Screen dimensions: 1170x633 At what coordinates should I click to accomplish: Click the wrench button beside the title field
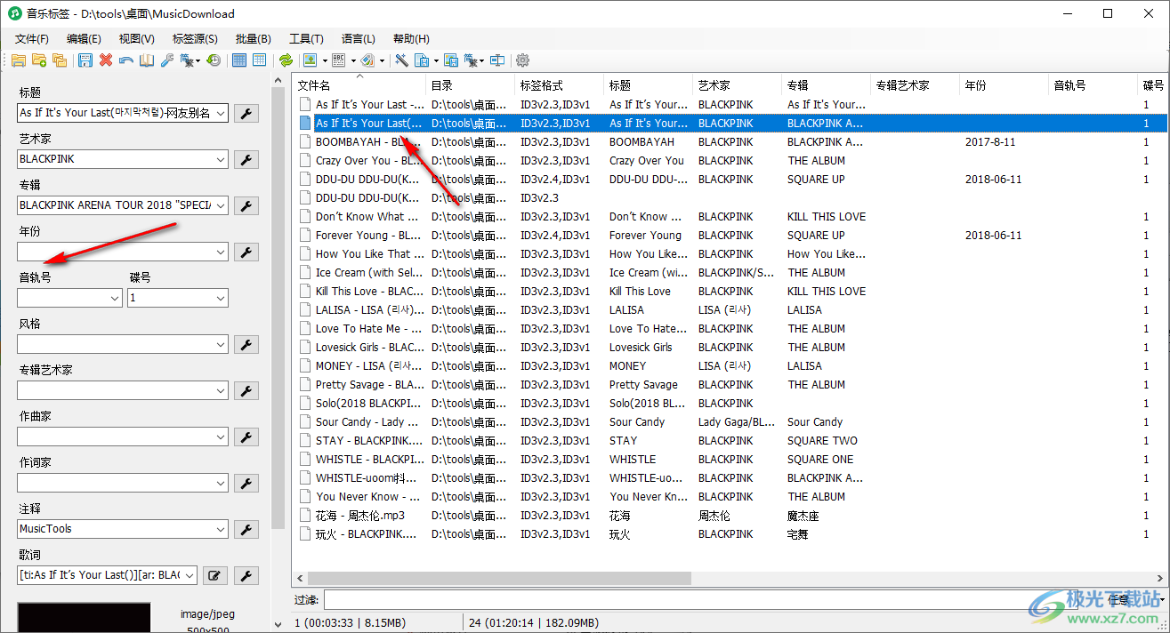click(246, 113)
